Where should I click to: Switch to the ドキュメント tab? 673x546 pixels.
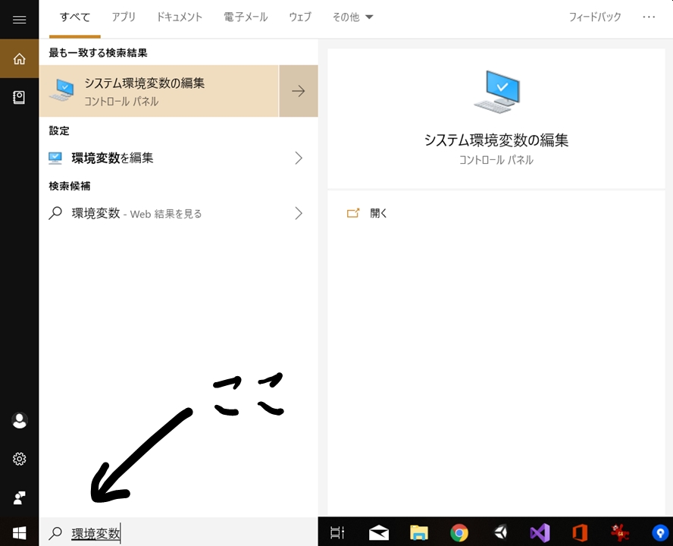(x=179, y=17)
